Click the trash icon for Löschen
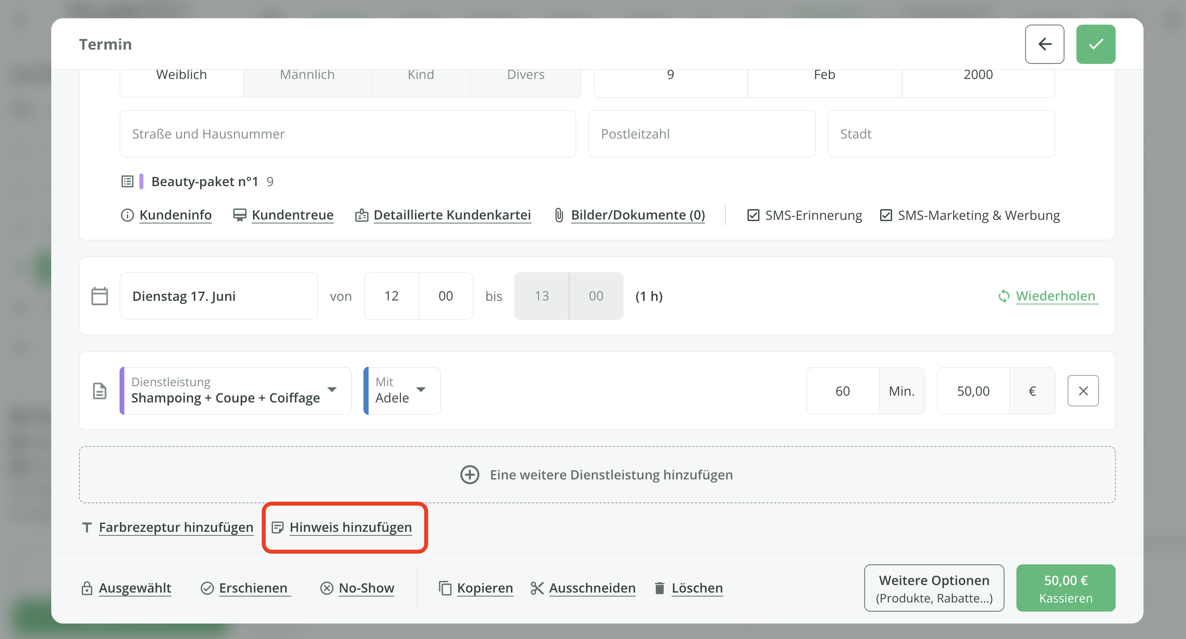Image resolution: width=1186 pixels, height=639 pixels. [659, 588]
